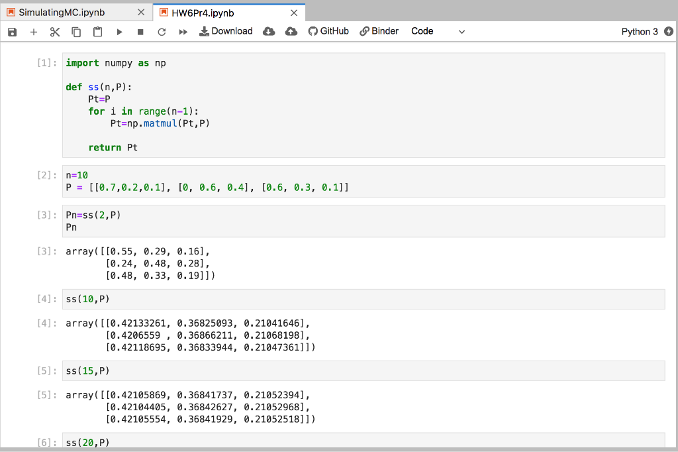Copy the selected cell from the toolbar
678x452 pixels.
pos(76,32)
